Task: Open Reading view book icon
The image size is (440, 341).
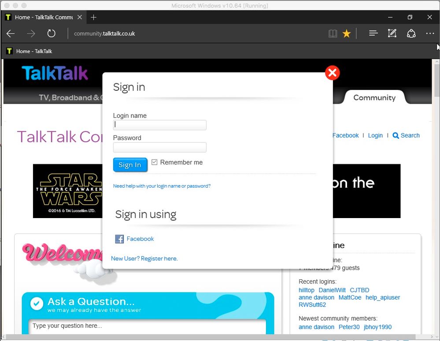Action: [x=333, y=33]
